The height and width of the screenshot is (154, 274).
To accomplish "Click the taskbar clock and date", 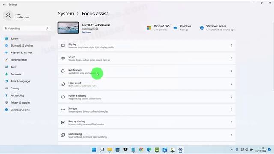I will tap(261, 150).
